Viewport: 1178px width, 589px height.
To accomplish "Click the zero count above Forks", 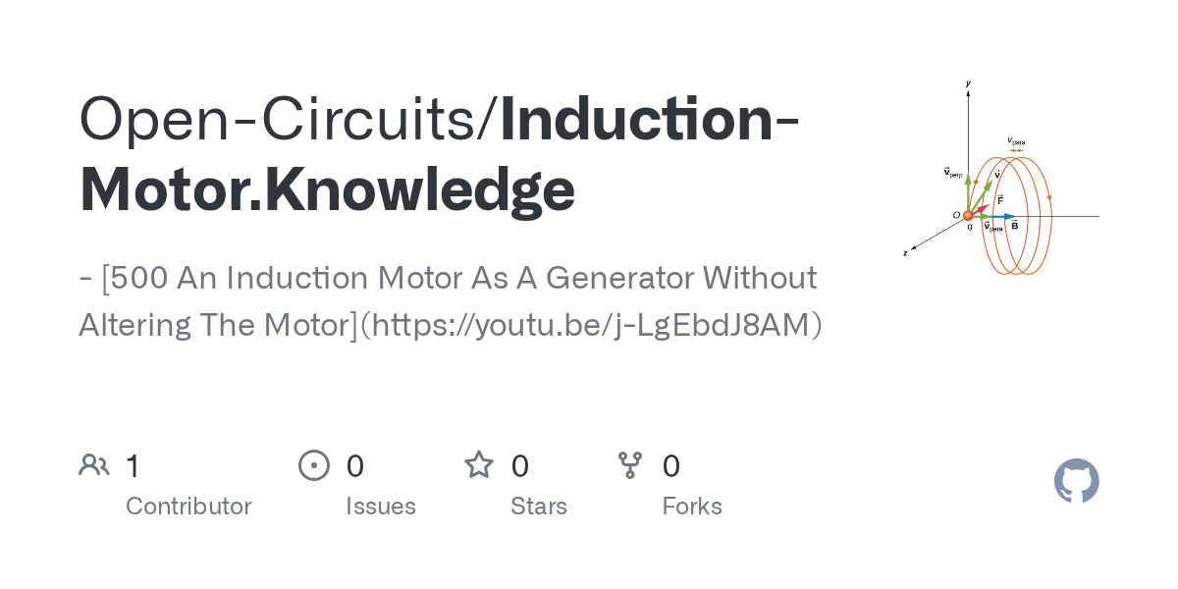I will [671, 465].
